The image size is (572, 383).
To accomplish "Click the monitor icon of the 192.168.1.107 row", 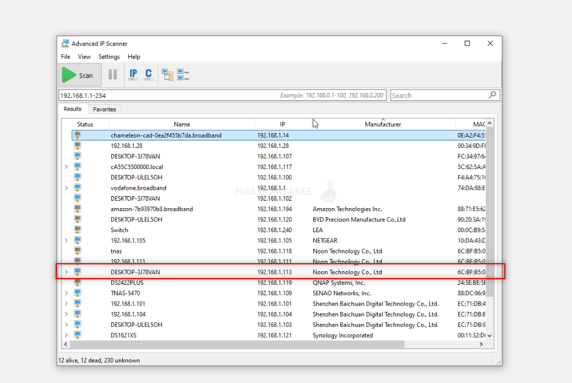I will pos(77,156).
